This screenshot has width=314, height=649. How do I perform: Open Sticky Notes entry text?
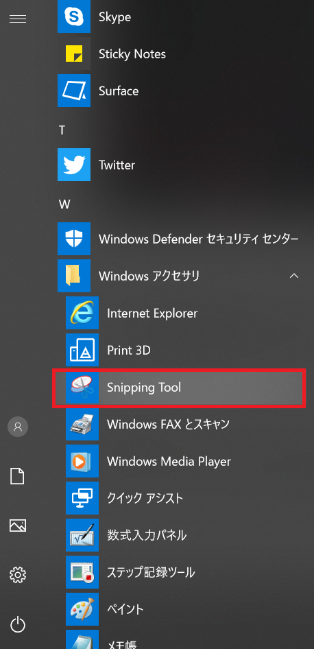coord(132,54)
